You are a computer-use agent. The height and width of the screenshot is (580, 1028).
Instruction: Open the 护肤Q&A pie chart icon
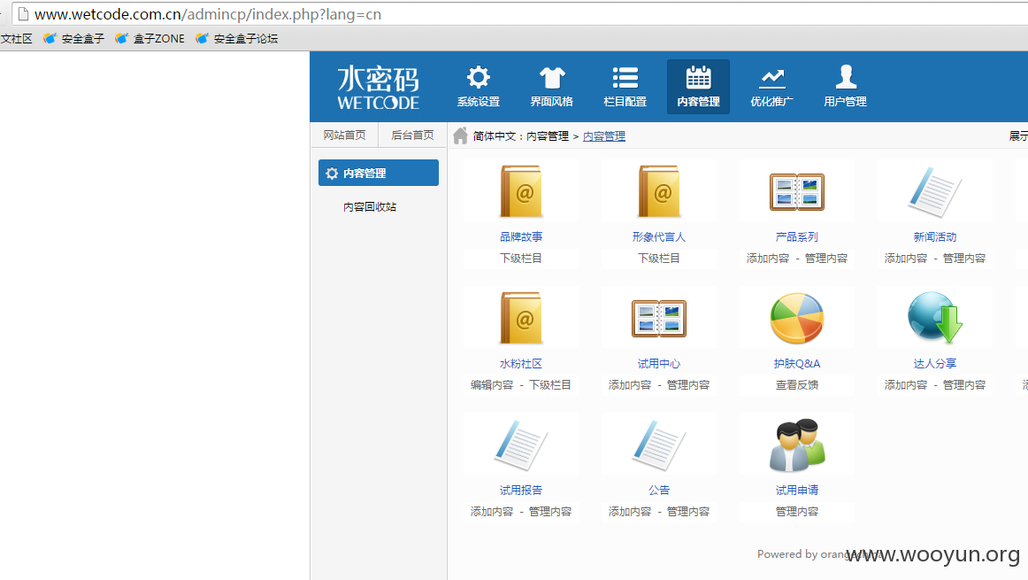click(x=796, y=318)
